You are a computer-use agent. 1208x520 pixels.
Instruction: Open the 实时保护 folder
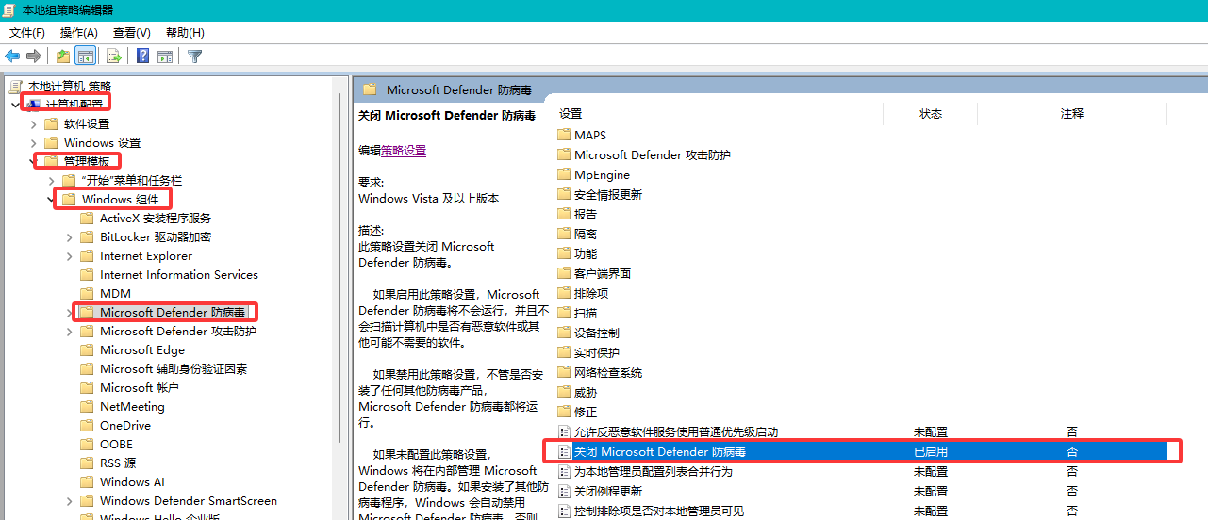597,352
